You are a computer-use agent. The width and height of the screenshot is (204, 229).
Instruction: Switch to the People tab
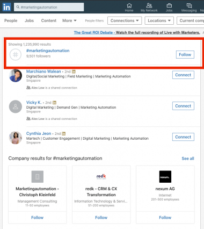pyautogui.click(x=11, y=20)
